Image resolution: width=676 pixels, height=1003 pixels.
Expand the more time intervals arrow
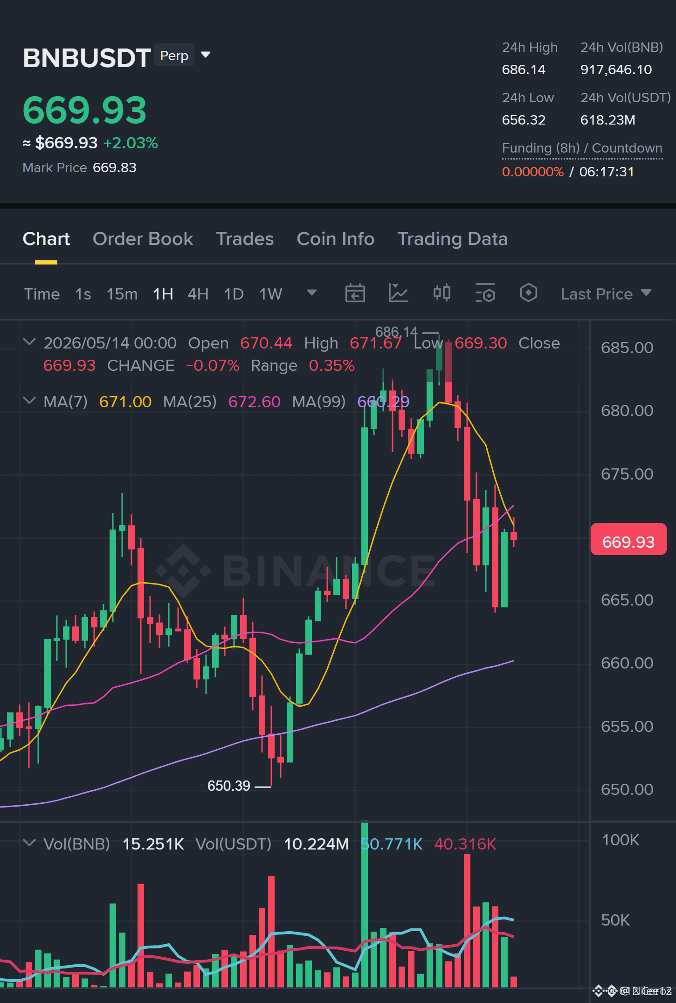click(312, 293)
